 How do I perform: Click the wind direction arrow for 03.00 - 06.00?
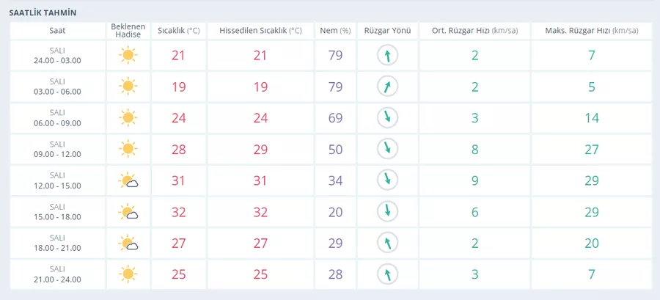[388, 87]
